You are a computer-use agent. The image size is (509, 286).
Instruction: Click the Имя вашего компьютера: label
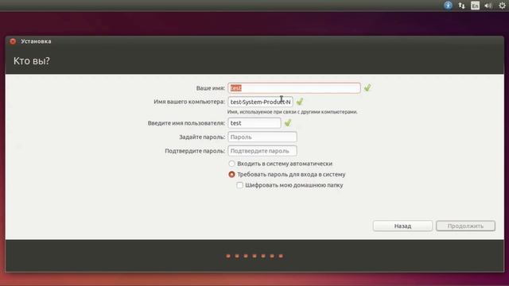[189, 102]
